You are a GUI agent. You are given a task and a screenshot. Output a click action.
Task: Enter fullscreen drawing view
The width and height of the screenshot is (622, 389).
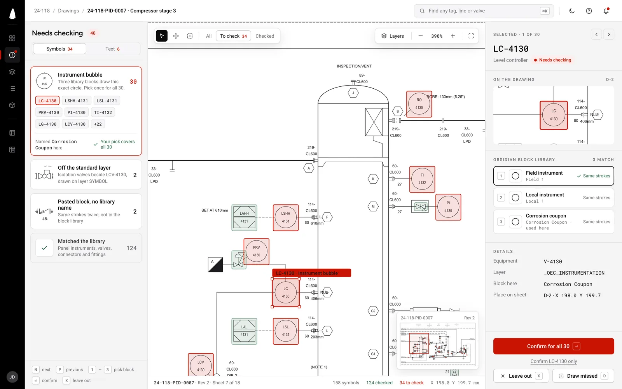click(471, 36)
